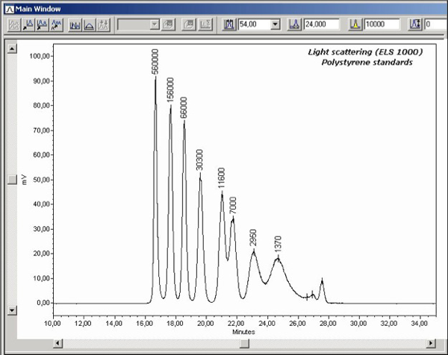The image size is (448, 355).
Task: Click the grayed icon right after the empty combo box
Action: (x=168, y=25)
